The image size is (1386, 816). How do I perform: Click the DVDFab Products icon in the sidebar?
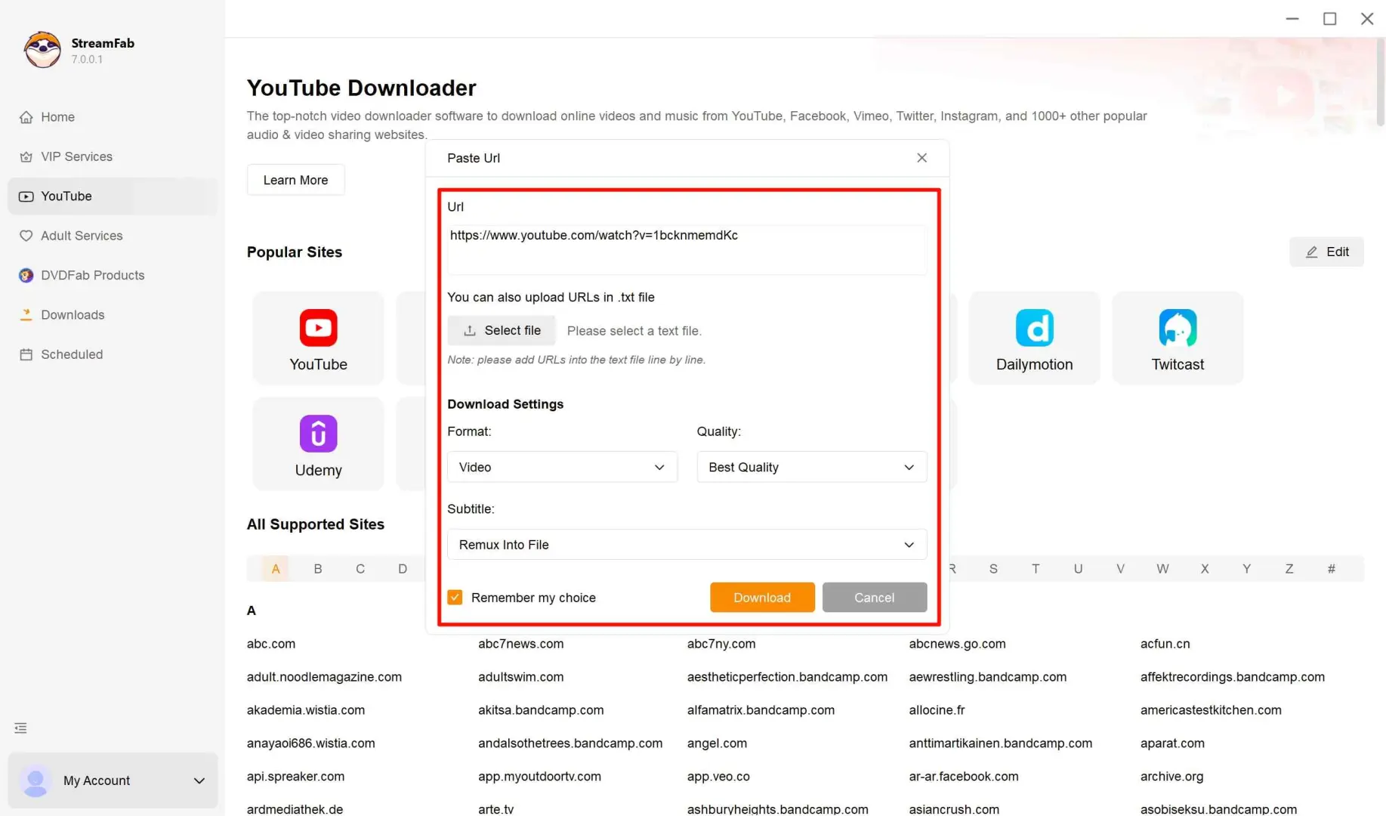tap(26, 275)
